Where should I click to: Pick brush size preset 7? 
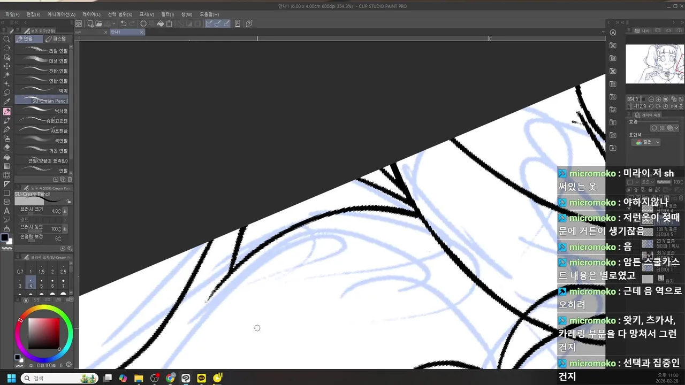[63, 283]
